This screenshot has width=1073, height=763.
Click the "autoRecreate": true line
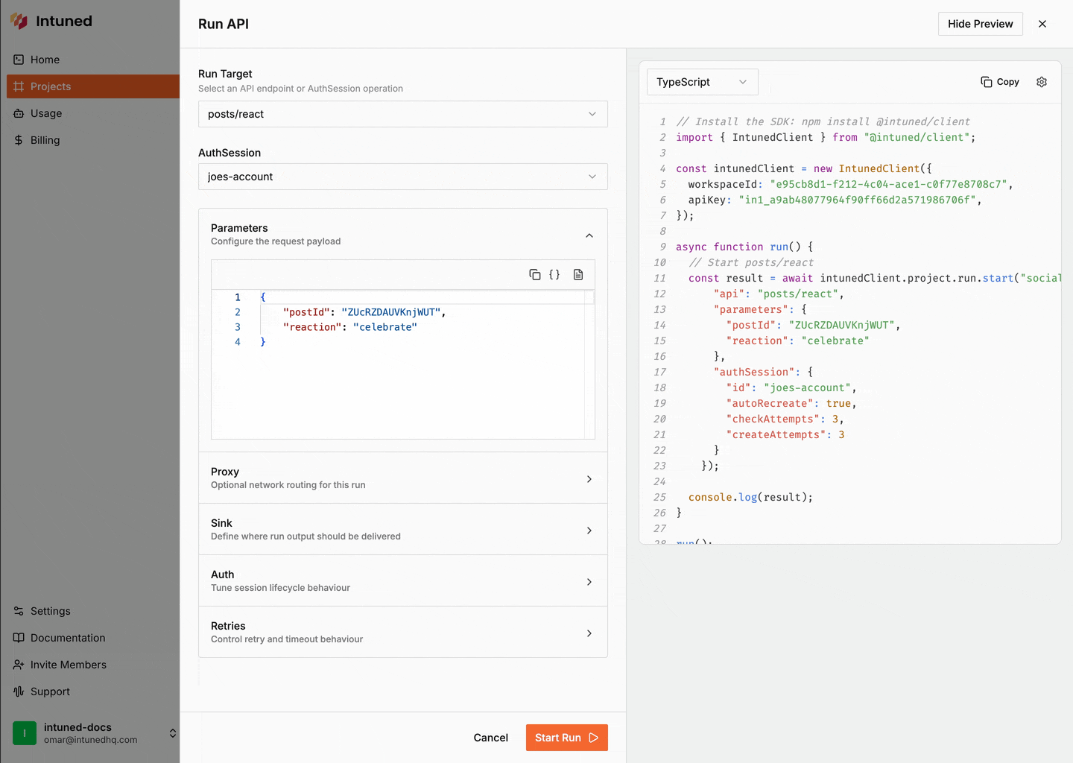click(x=791, y=403)
